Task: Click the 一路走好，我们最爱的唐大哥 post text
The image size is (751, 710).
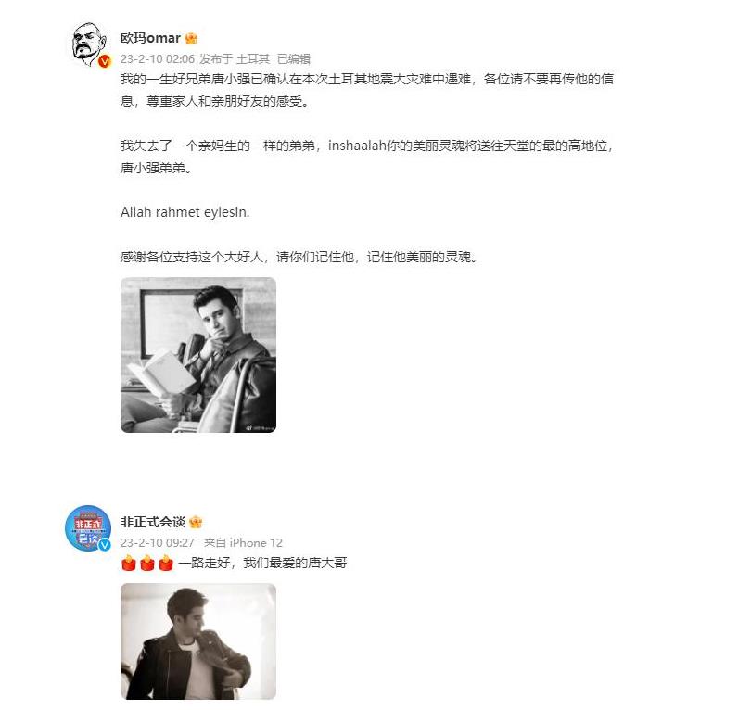Action: click(x=262, y=563)
